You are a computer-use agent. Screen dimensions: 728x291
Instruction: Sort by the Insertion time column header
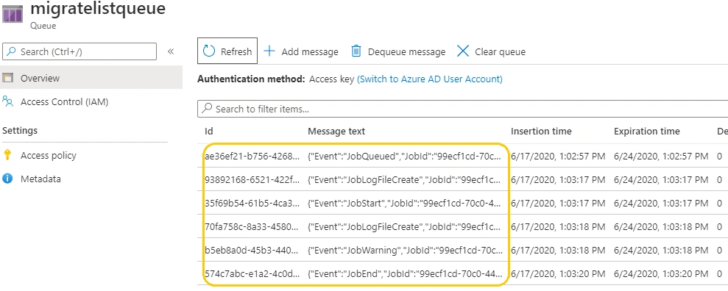point(541,131)
